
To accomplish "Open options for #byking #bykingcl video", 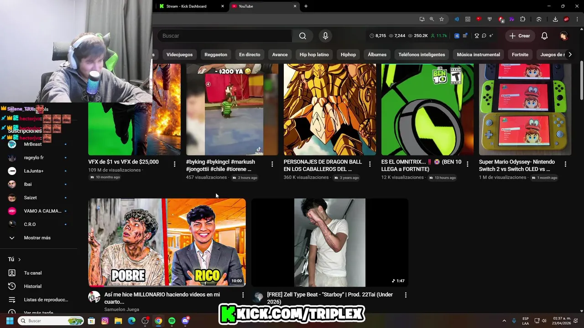I will tap(272, 164).
